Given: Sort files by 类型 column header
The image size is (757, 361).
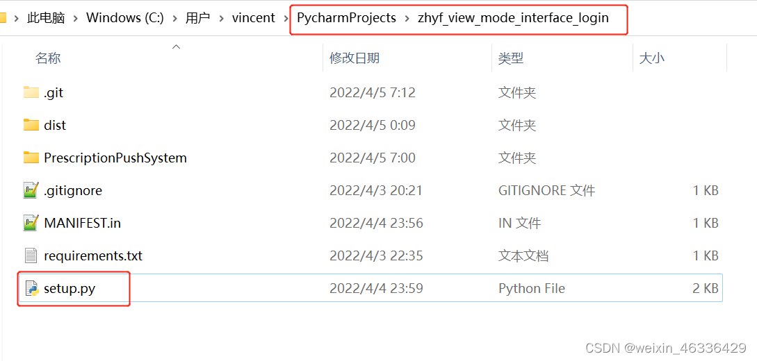Looking at the screenshot, I should tap(511, 58).
